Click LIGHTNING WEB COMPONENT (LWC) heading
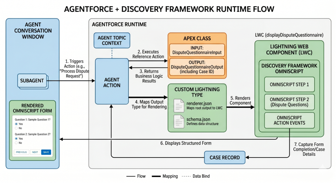The width and height of the screenshot is (336, 183). [x=289, y=49]
